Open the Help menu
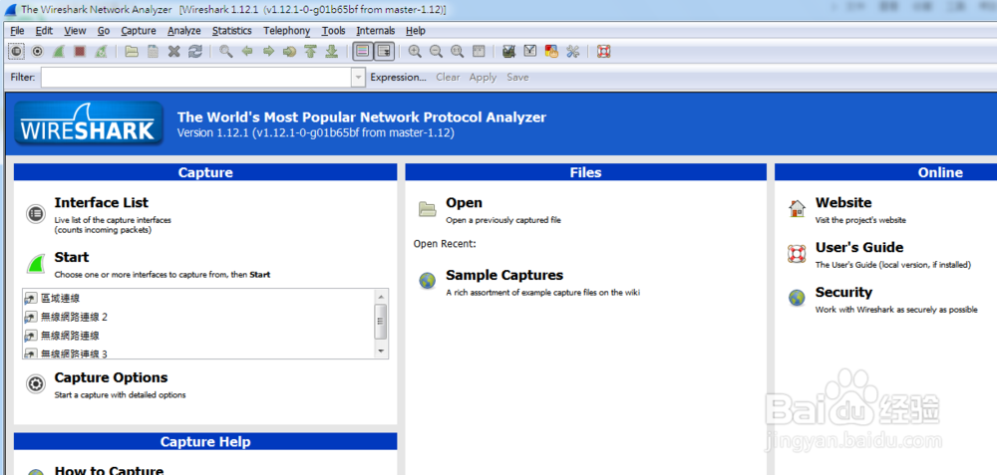The image size is (997, 475). (x=415, y=31)
